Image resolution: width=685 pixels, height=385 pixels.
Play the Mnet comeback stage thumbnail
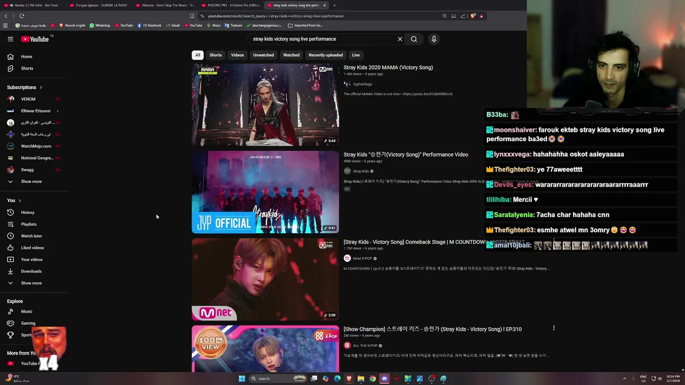265,279
